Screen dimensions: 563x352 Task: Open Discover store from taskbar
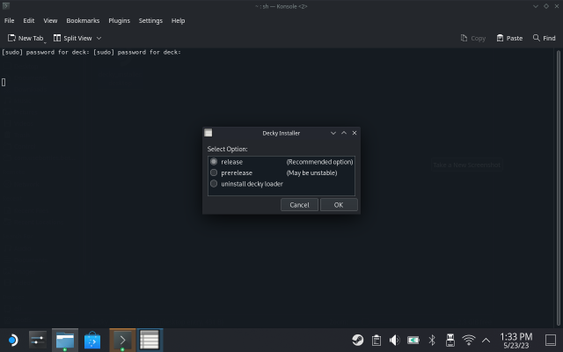[x=92, y=340]
